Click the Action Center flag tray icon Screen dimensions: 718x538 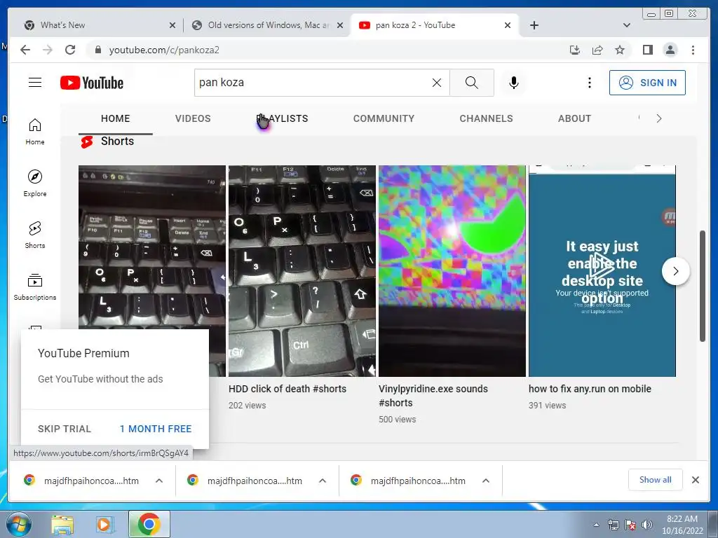[x=630, y=525]
